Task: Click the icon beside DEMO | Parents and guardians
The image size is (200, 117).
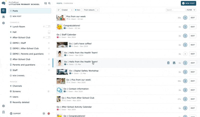Action: 49,54
